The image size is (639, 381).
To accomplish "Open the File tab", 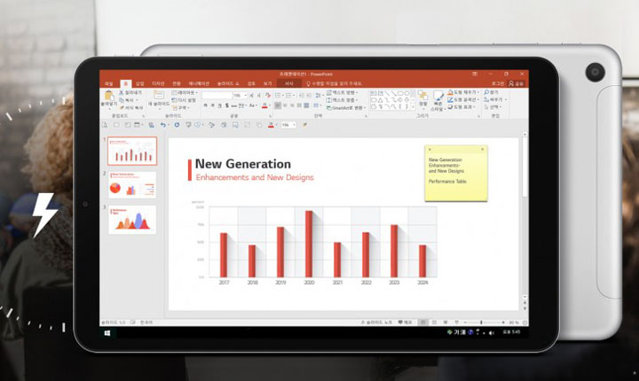I will coord(109,83).
